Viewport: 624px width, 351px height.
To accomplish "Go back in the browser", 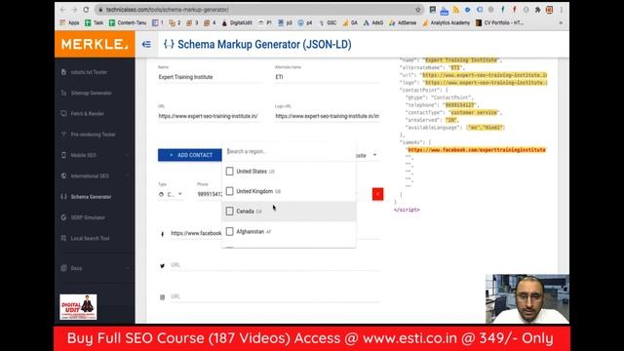I will 62,9.
